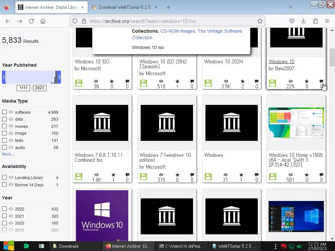The image size is (335, 251).
Task: Check the movies media type checkbox
Action: [4, 126]
